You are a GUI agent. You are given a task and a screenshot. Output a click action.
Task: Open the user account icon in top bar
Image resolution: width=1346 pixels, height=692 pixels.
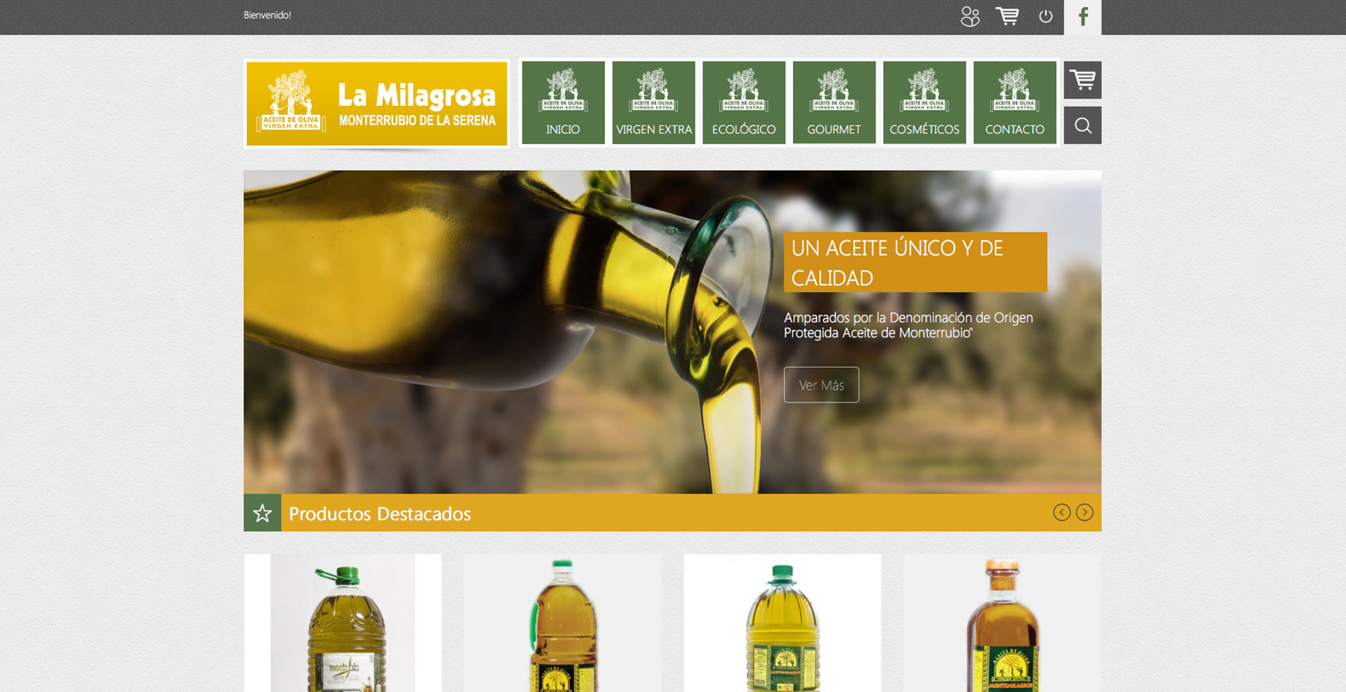click(970, 17)
